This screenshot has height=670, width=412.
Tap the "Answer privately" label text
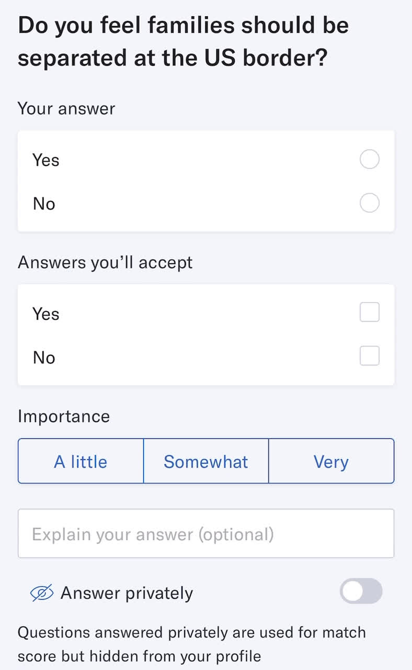coord(127,593)
